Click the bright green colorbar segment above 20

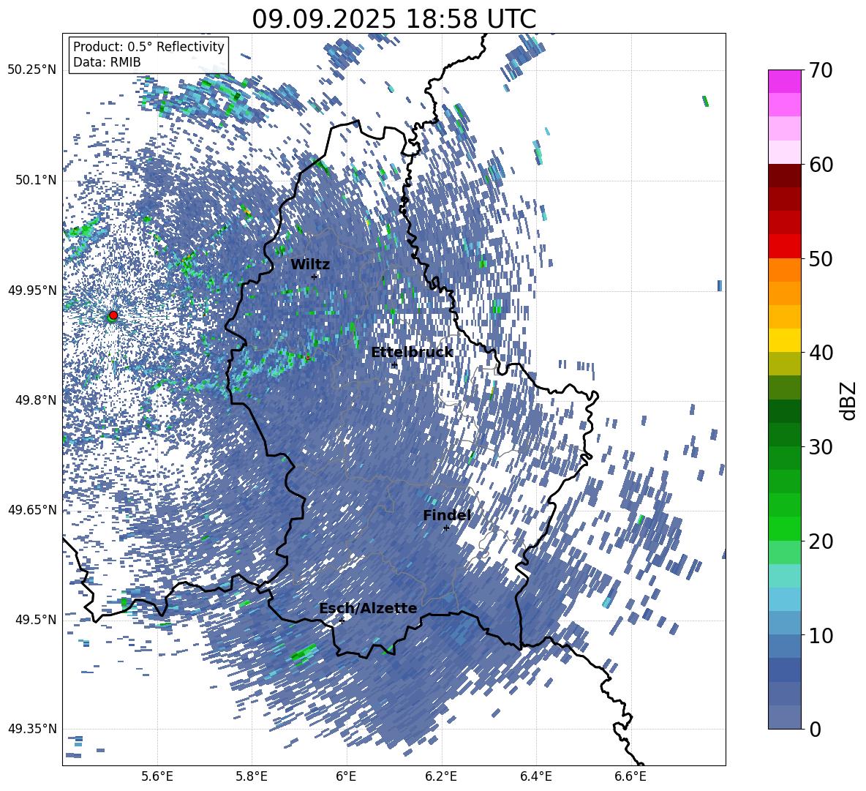pos(784,528)
